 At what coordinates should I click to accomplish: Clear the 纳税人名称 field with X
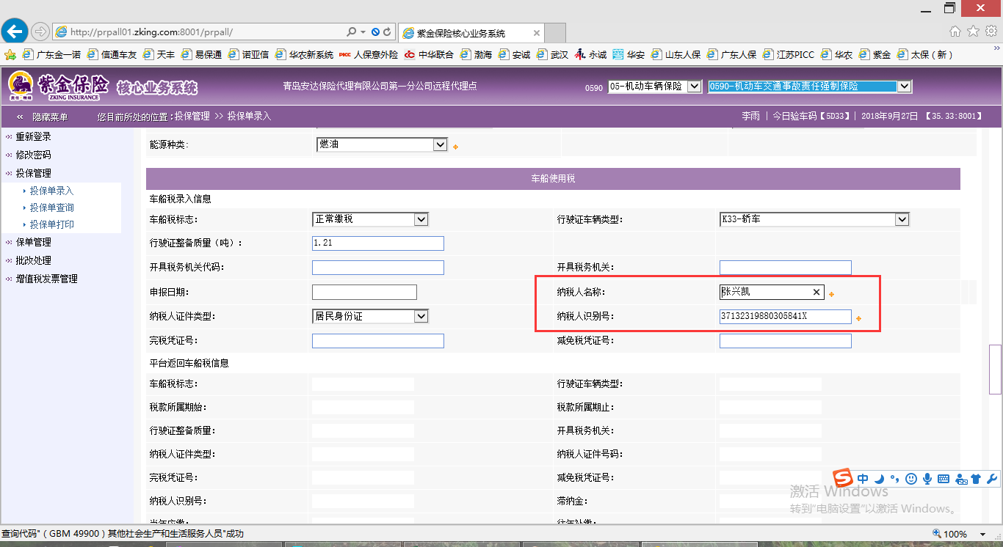(816, 293)
